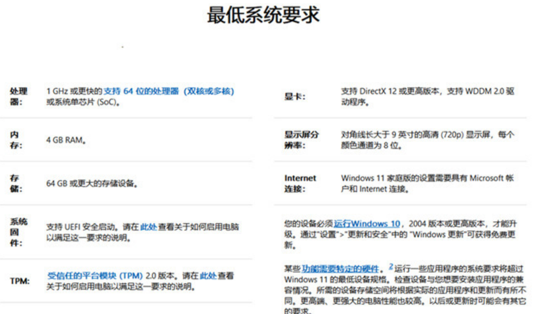Open the 运行Windows 10 link

(367, 224)
